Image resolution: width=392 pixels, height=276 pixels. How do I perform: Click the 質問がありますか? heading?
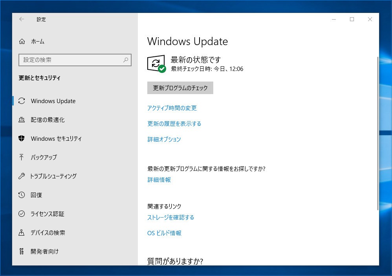175,261
